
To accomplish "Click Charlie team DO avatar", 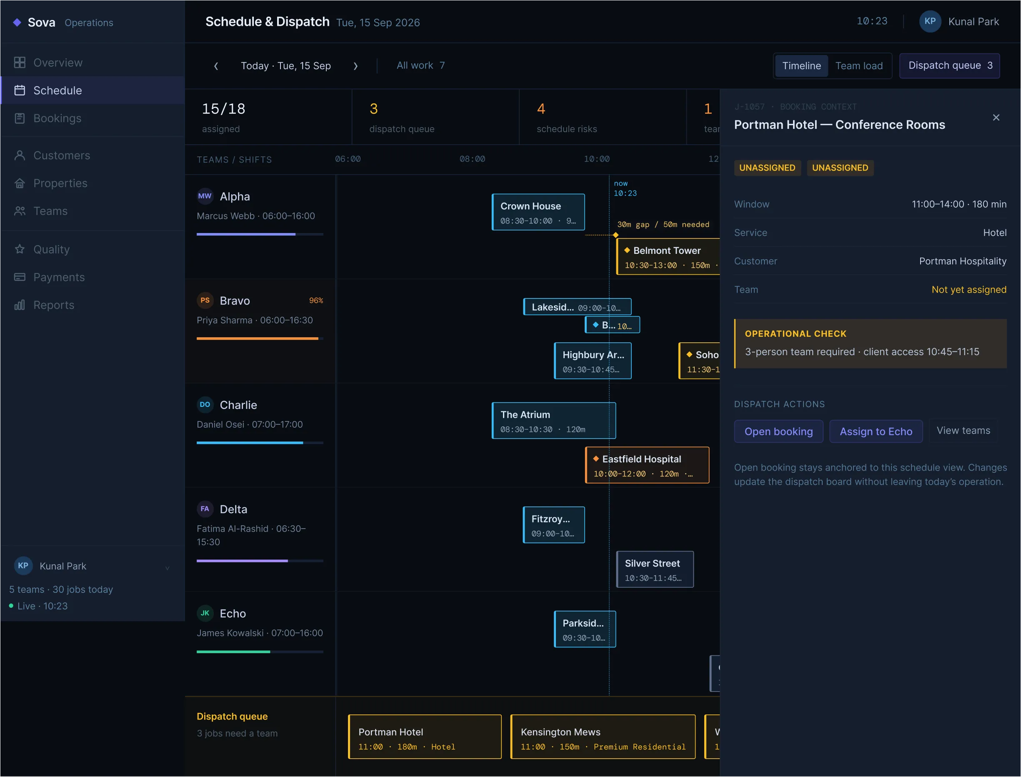I will (x=205, y=405).
